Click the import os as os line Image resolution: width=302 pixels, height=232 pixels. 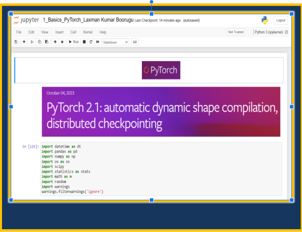[56, 162]
